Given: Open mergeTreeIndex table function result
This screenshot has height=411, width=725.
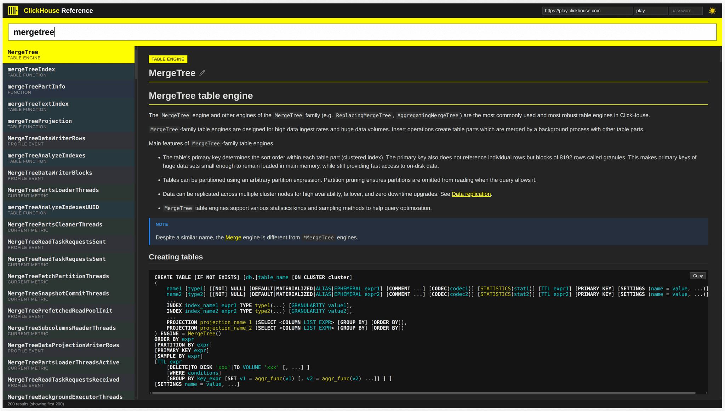Looking at the screenshot, I should (68, 72).
